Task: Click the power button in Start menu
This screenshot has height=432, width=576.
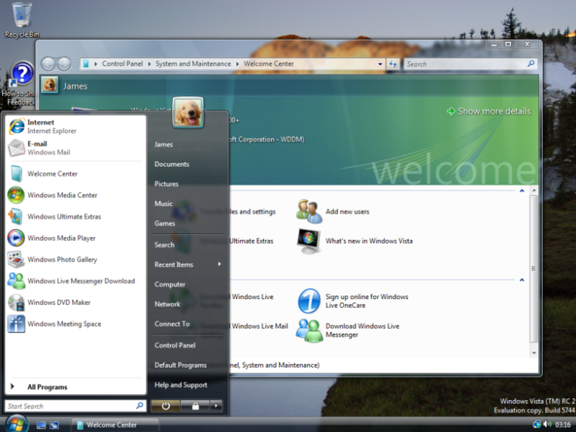Action: tap(165, 406)
